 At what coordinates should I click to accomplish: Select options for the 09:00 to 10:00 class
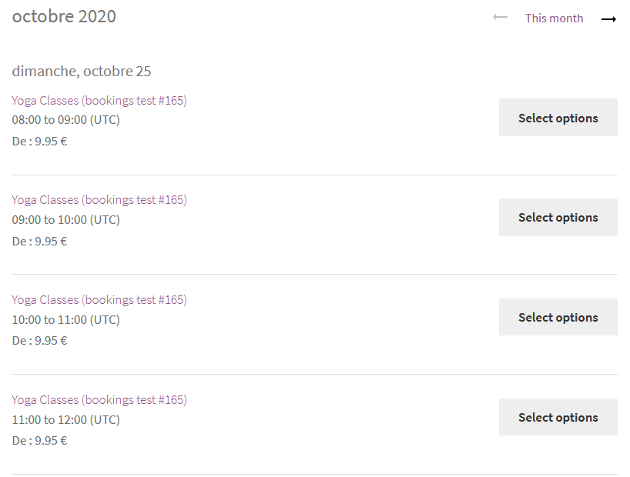tap(558, 218)
